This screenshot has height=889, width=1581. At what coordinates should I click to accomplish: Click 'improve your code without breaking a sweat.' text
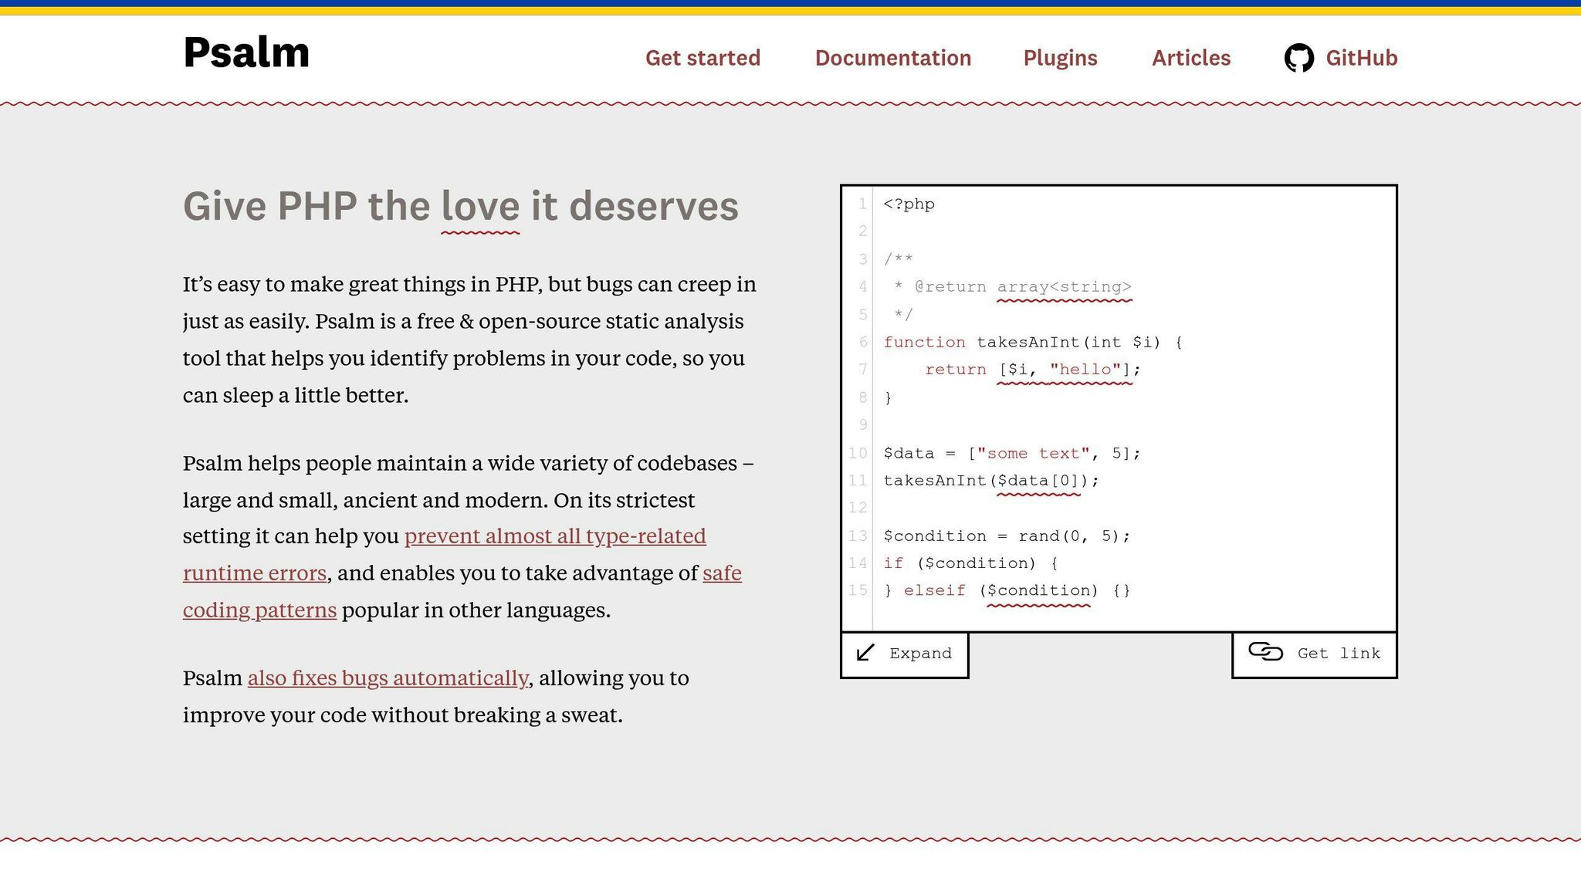(403, 715)
